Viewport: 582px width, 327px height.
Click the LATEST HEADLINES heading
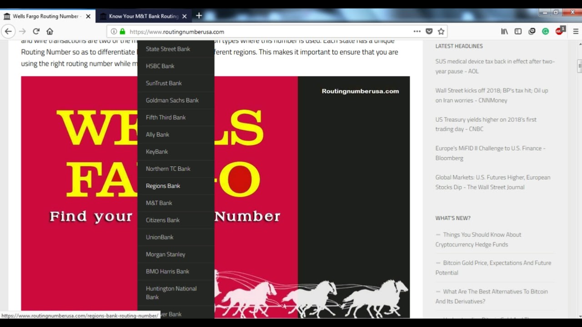[459, 46]
